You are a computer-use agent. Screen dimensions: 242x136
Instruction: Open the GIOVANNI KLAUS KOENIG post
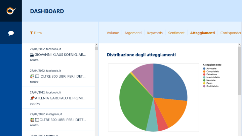[58, 54]
